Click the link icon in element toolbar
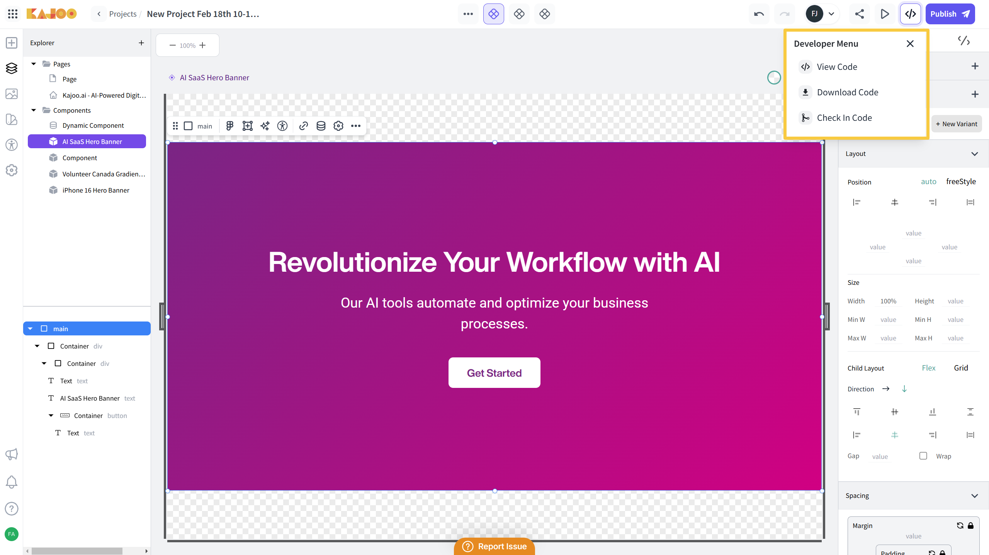 303,126
